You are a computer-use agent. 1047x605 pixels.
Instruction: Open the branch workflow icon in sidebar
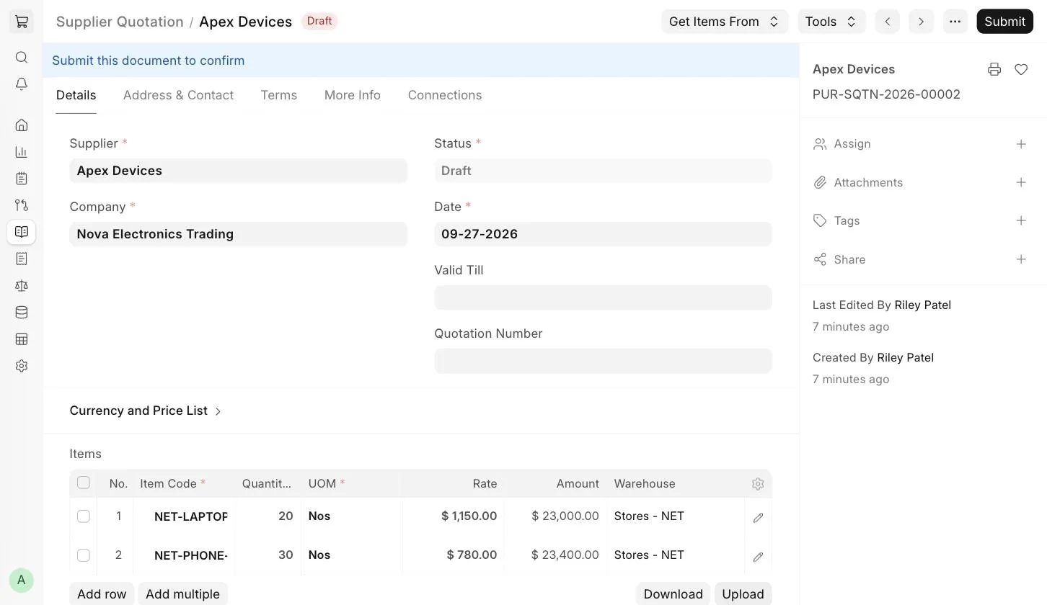tap(22, 205)
